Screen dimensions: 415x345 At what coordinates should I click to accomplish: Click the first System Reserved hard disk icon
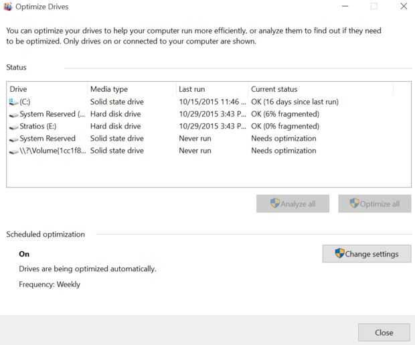pos(14,115)
